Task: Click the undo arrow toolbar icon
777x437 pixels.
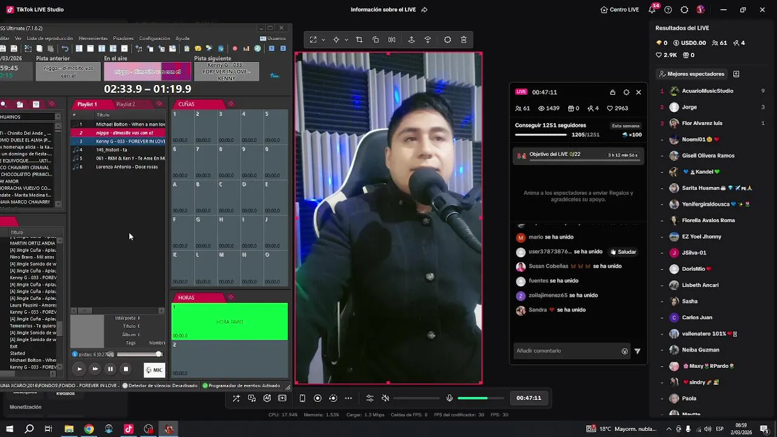Action: (x=65, y=49)
